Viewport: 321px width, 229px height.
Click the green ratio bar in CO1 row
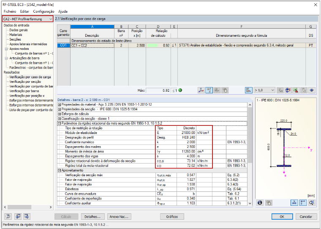[x=152, y=46]
